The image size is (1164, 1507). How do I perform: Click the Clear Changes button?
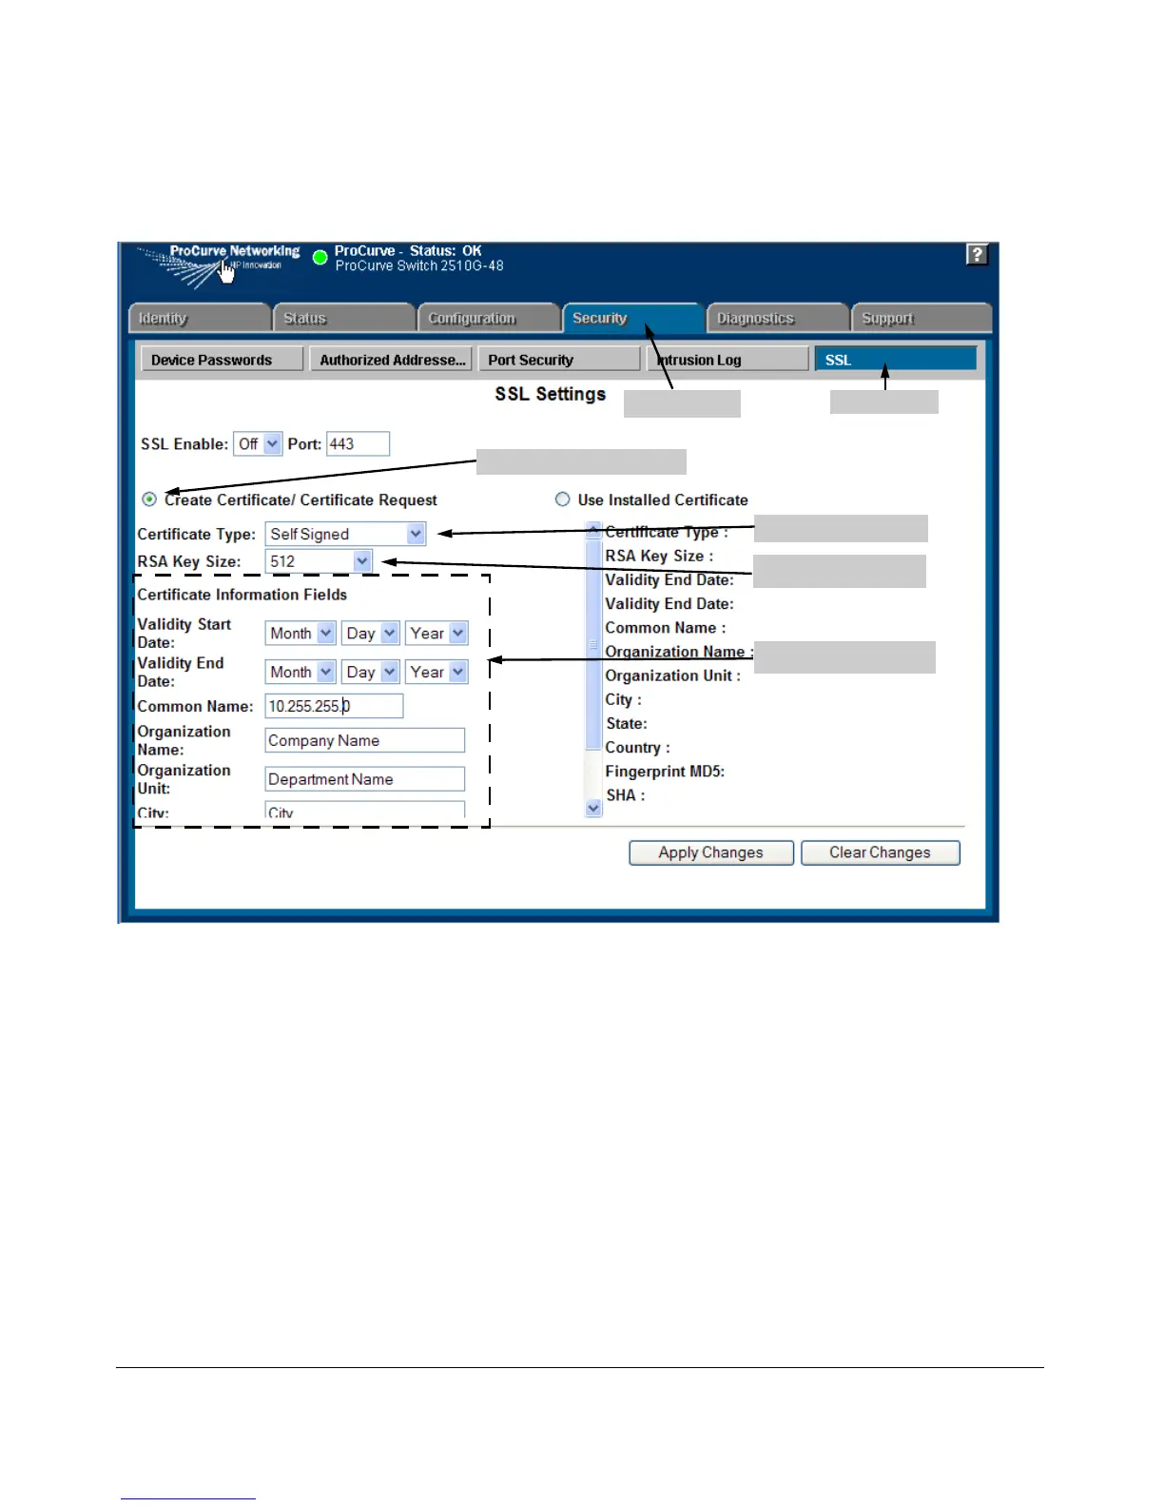pos(881,853)
